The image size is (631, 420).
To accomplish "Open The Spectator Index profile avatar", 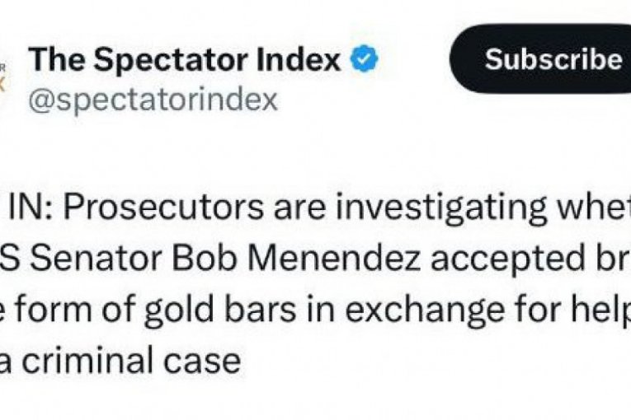I will (x=7, y=76).
